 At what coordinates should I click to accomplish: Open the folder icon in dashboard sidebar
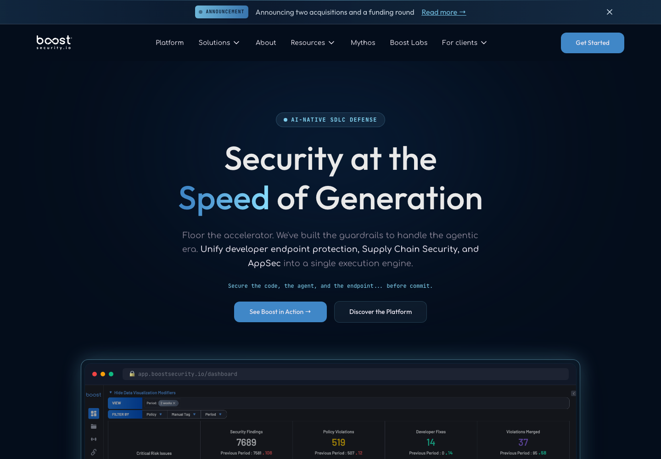tap(94, 426)
